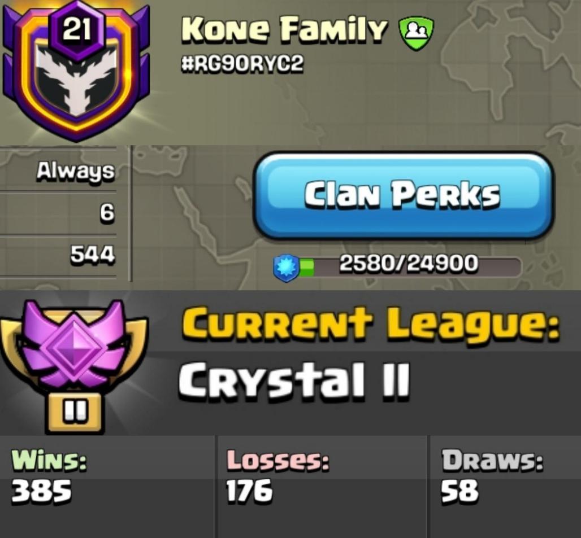Tap the Kone Family clan name
This screenshot has width=581, height=538.
point(285,29)
